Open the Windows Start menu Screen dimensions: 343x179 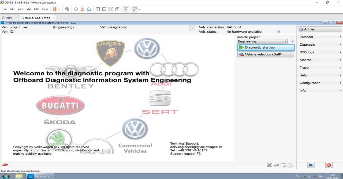6,176
